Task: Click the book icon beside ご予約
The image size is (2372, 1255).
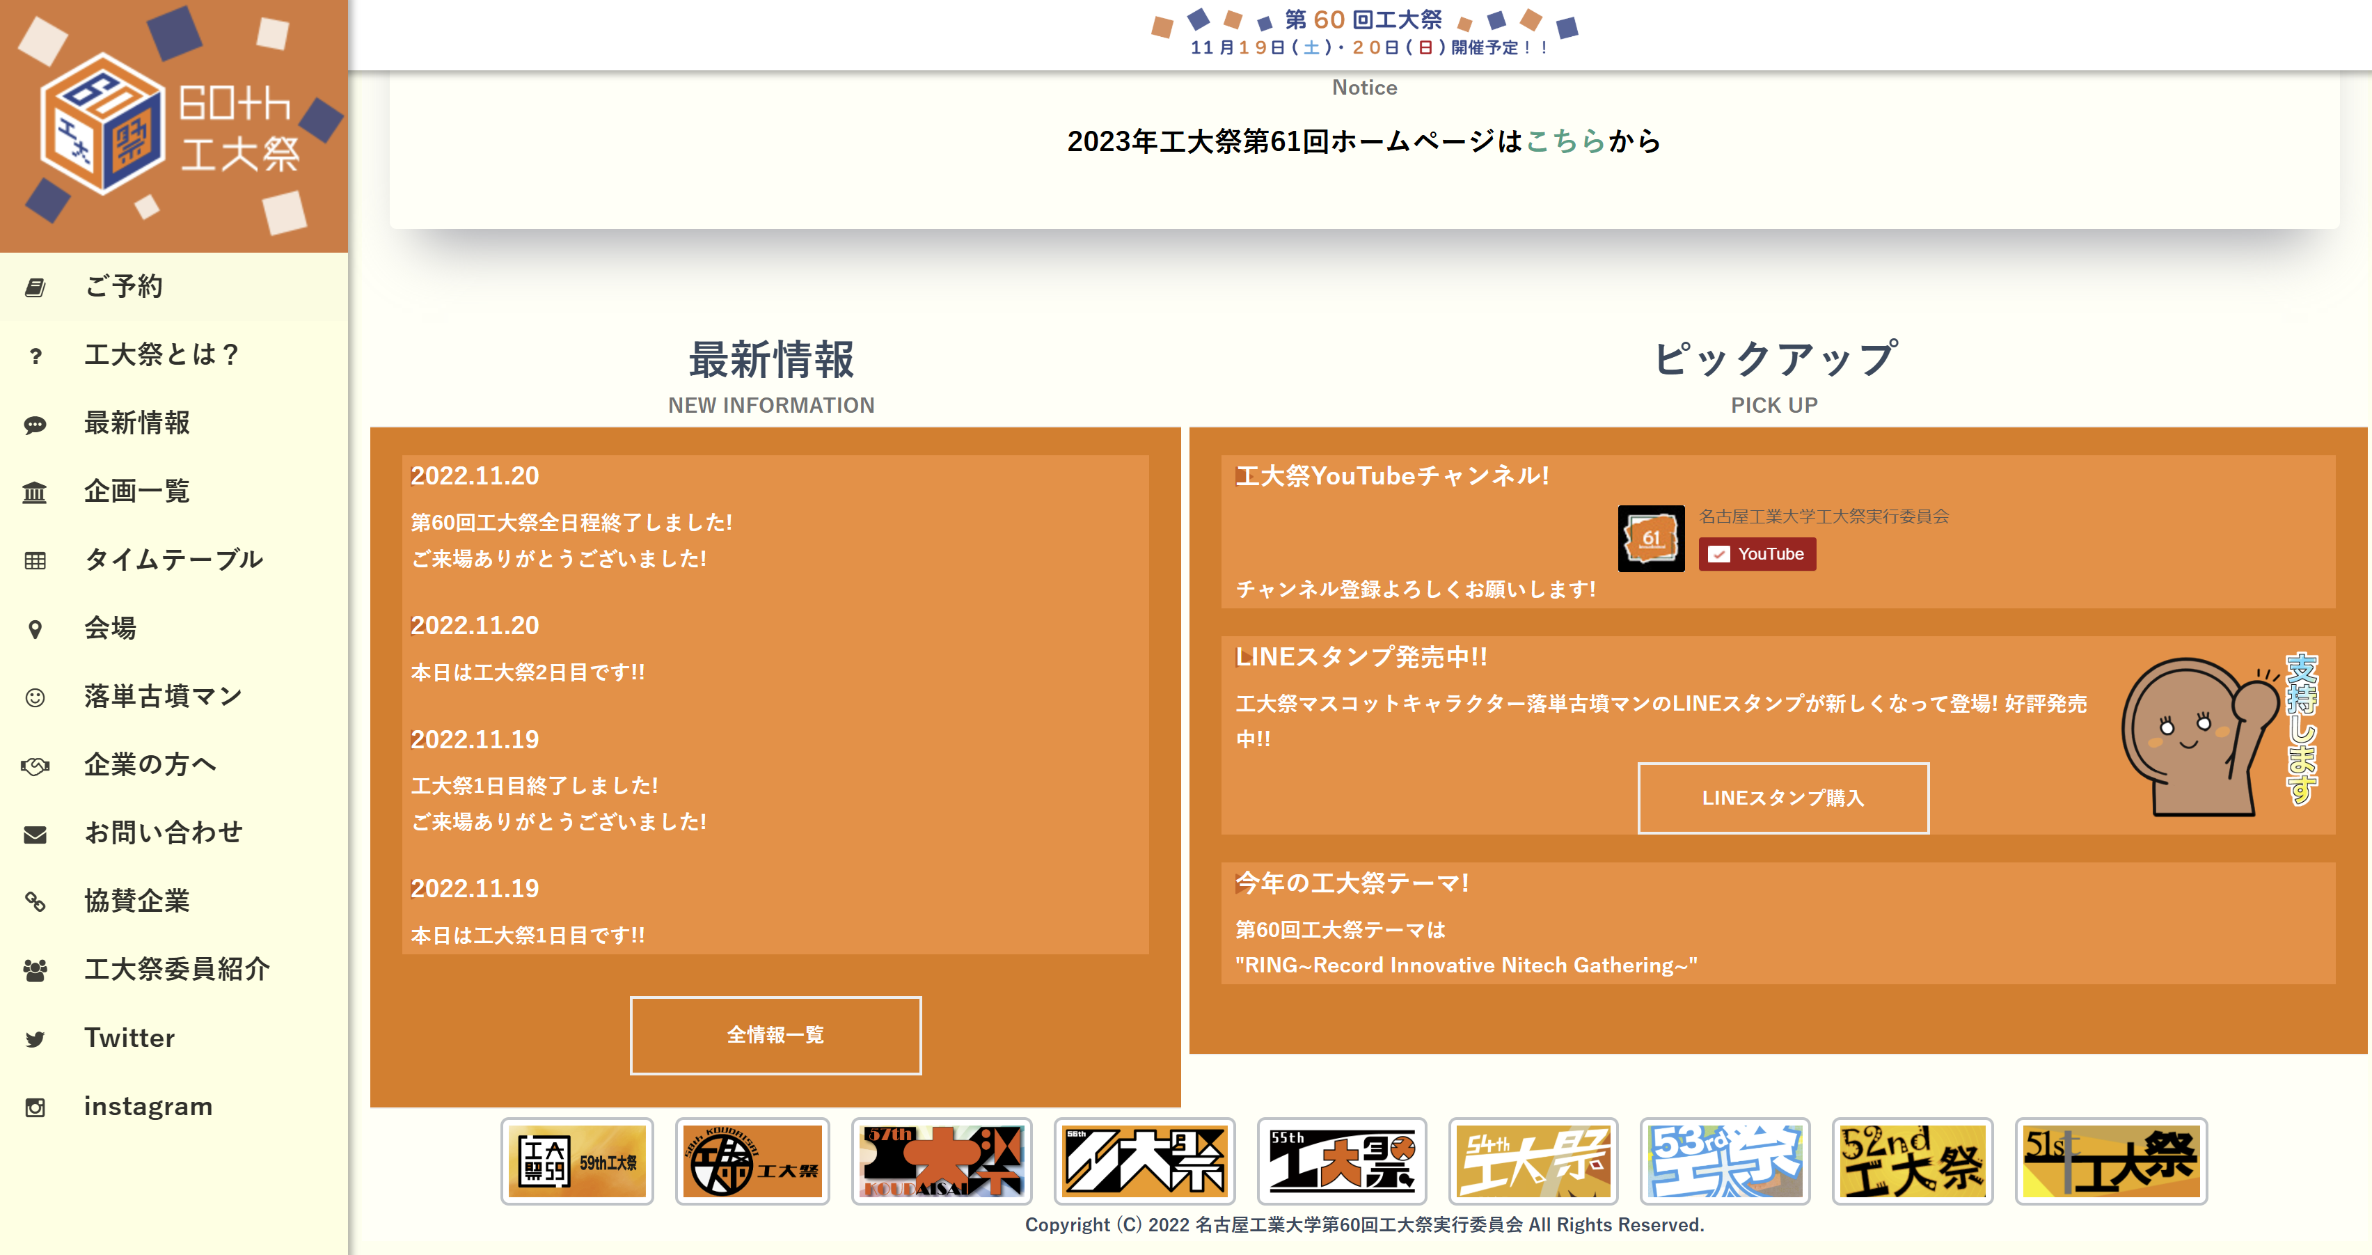Action: (35, 287)
